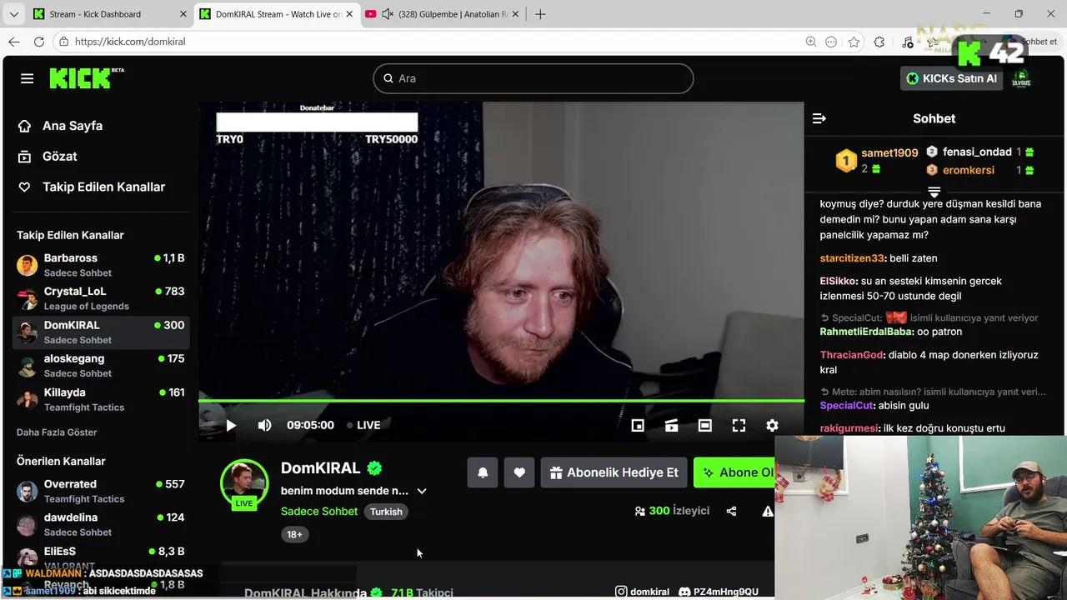Play the paused stream

coord(231,425)
